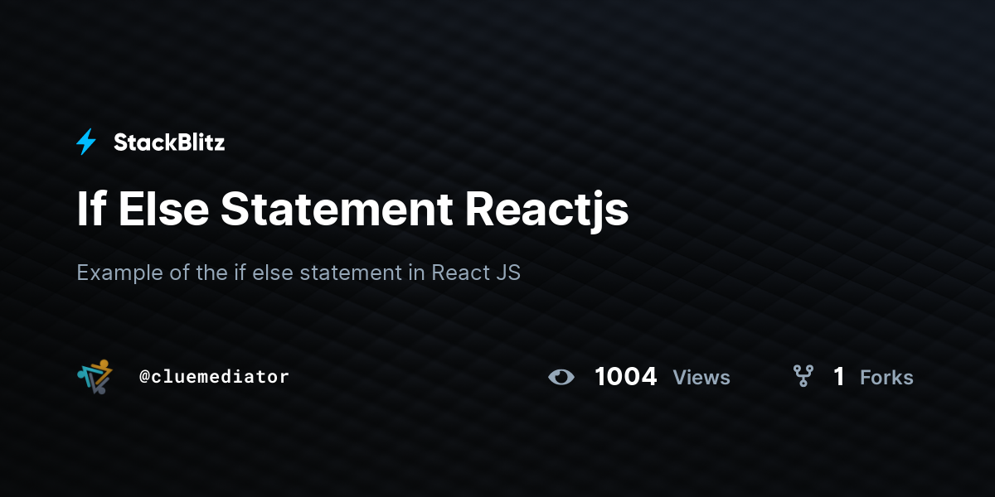Open the @cluemediator profile username
Viewport: 995px width, 497px height.
(214, 377)
